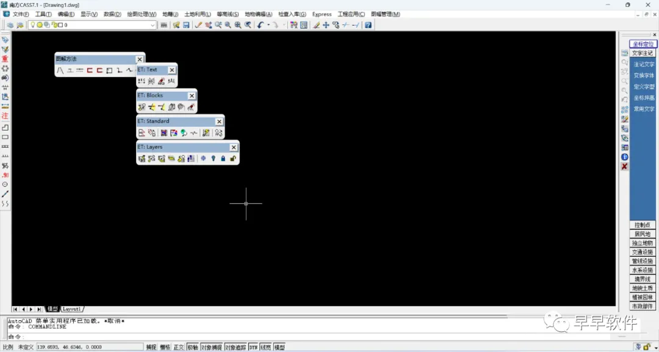This screenshot has height=352, width=659.
Task: Toggle 栅格 grid display in status bar
Action: (165, 347)
